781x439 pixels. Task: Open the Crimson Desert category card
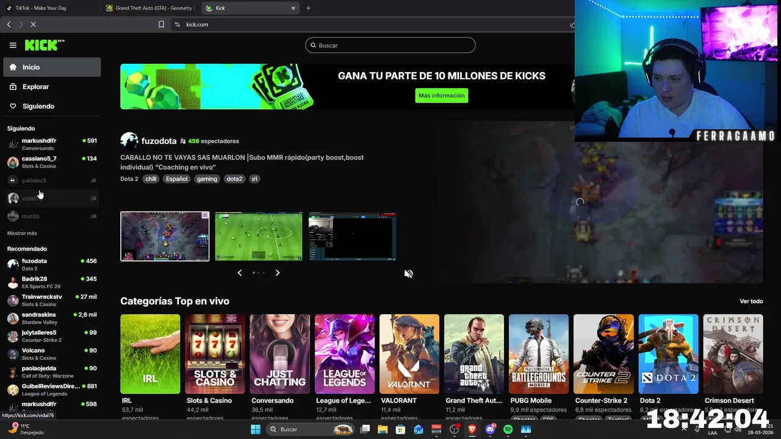[733, 354]
